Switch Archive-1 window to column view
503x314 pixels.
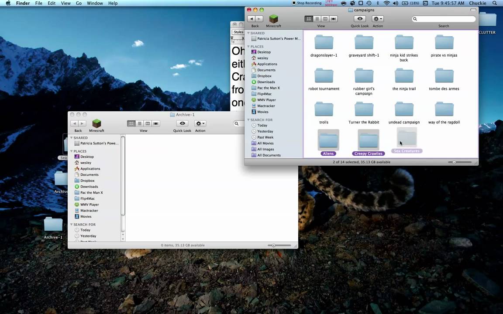point(148,123)
